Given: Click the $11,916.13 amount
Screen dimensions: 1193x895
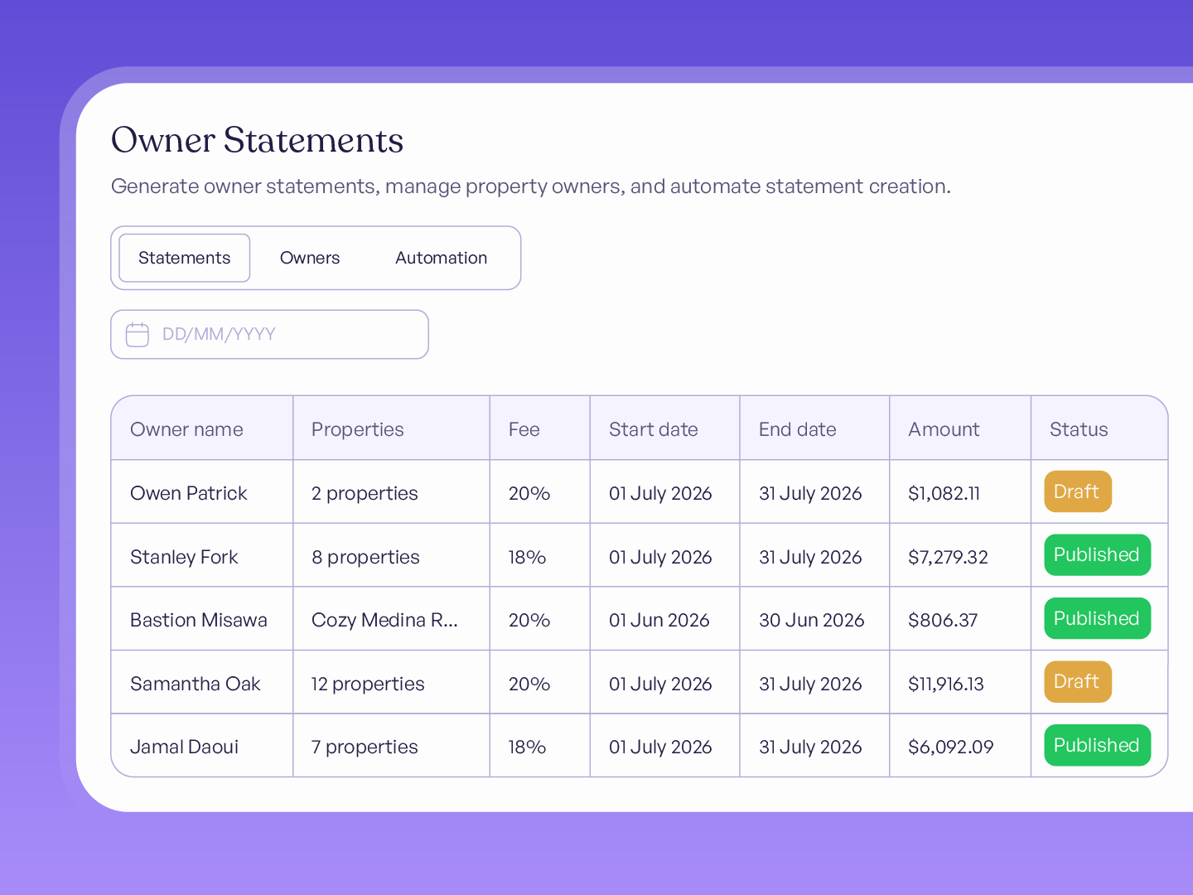Looking at the screenshot, I should pos(946,684).
